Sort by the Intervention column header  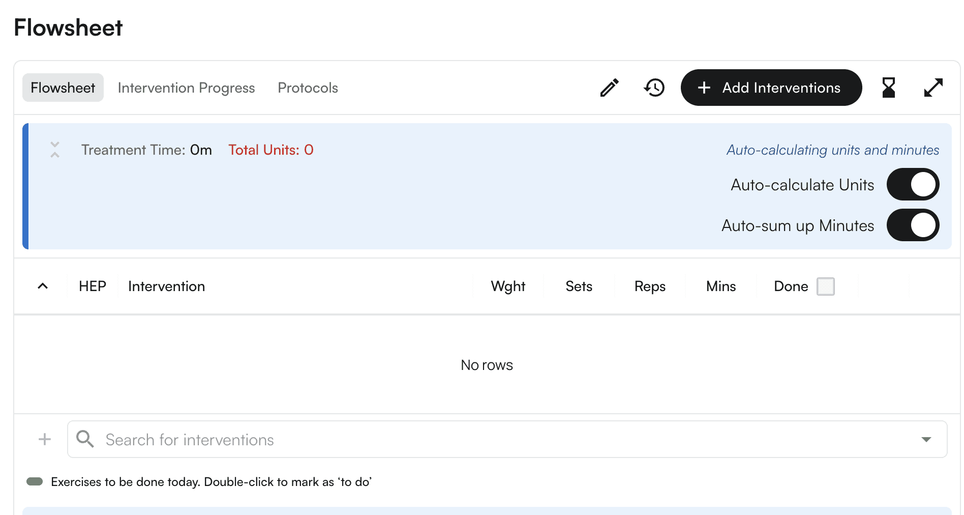click(x=166, y=286)
